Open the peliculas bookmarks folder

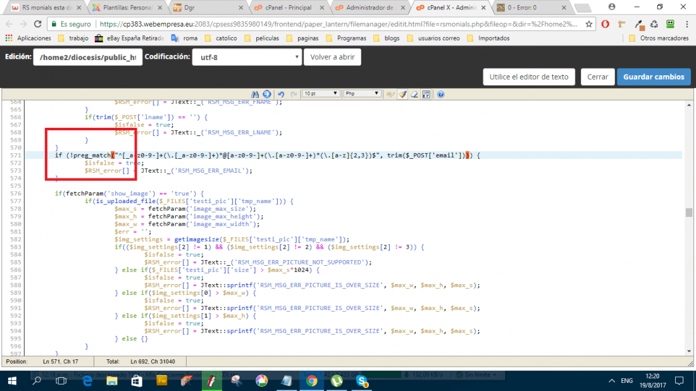(262, 38)
